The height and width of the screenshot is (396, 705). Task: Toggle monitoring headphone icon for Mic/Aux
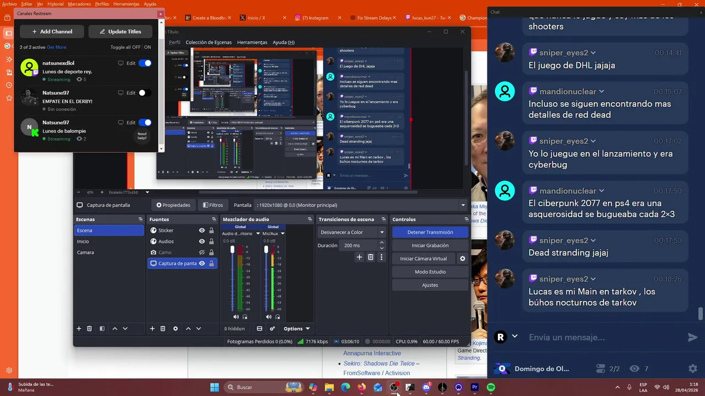pyautogui.click(x=278, y=317)
